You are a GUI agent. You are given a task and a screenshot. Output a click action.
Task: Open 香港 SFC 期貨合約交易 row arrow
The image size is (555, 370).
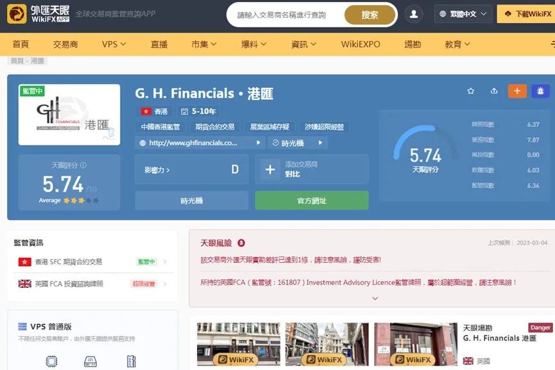click(x=165, y=262)
